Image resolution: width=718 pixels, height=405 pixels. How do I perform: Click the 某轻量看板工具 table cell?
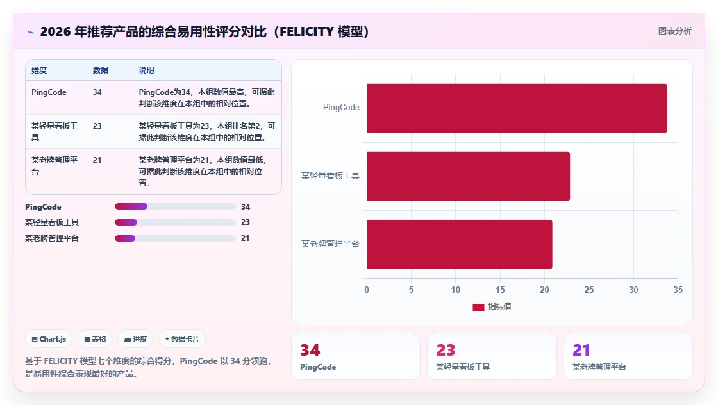coord(54,131)
